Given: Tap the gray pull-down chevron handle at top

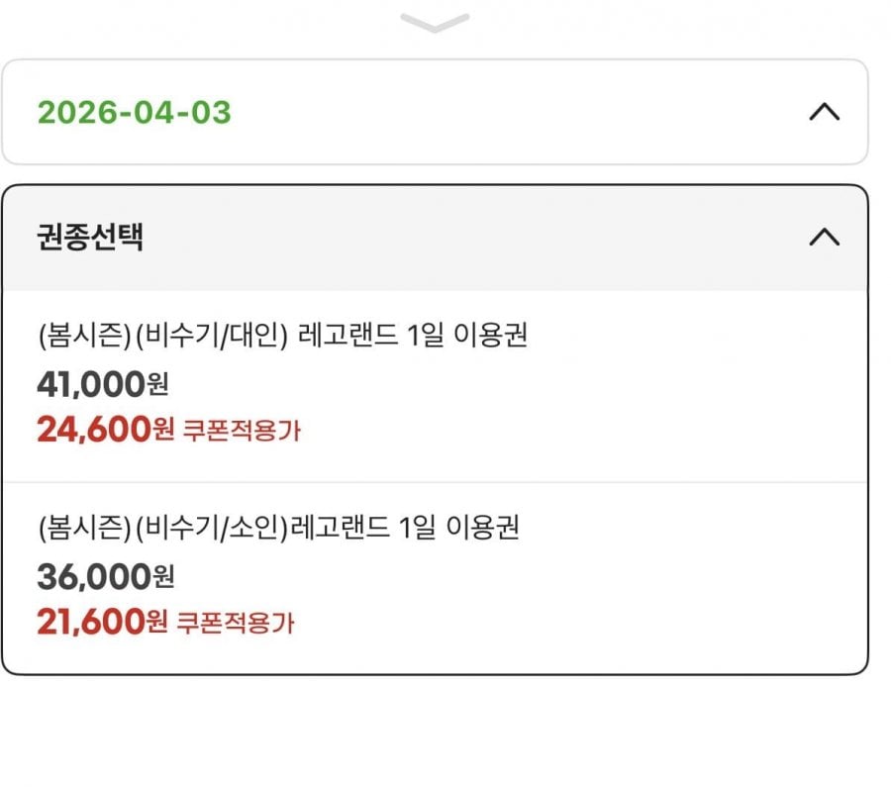Looking at the screenshot, I should (435, 24).
